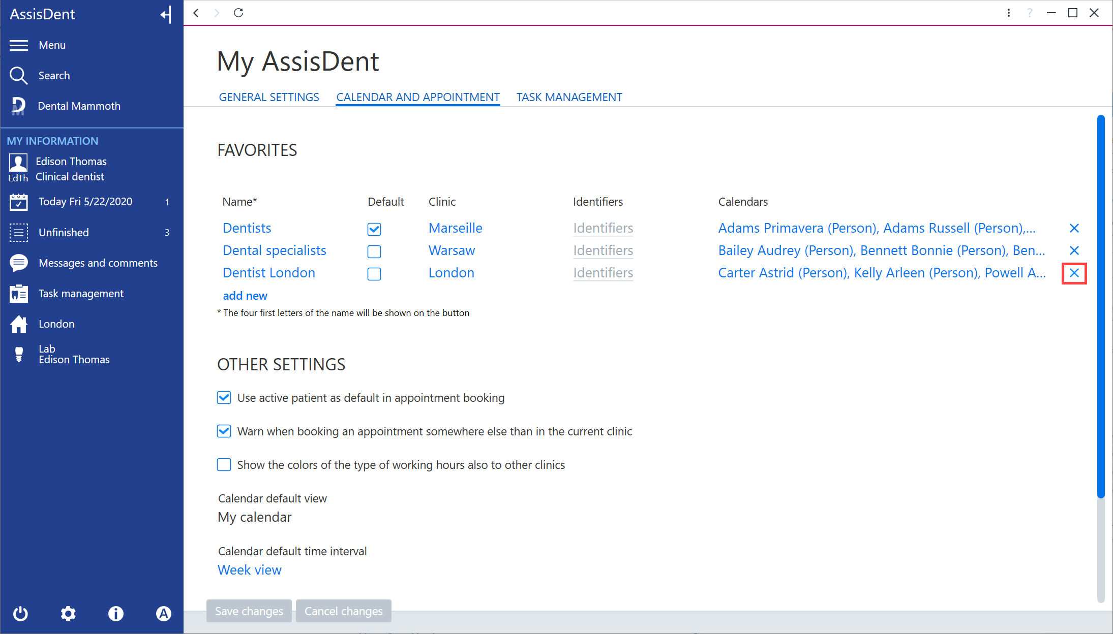Screen dimensions: 1113x634
Task: Edit Dental specialists favorite name
Action: coord(275,250)
